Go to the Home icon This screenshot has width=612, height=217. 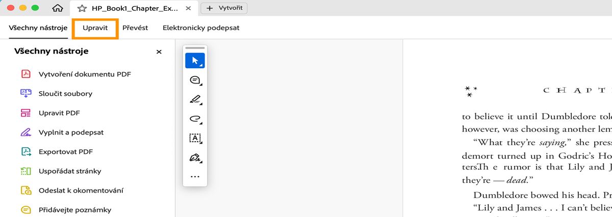58,8
